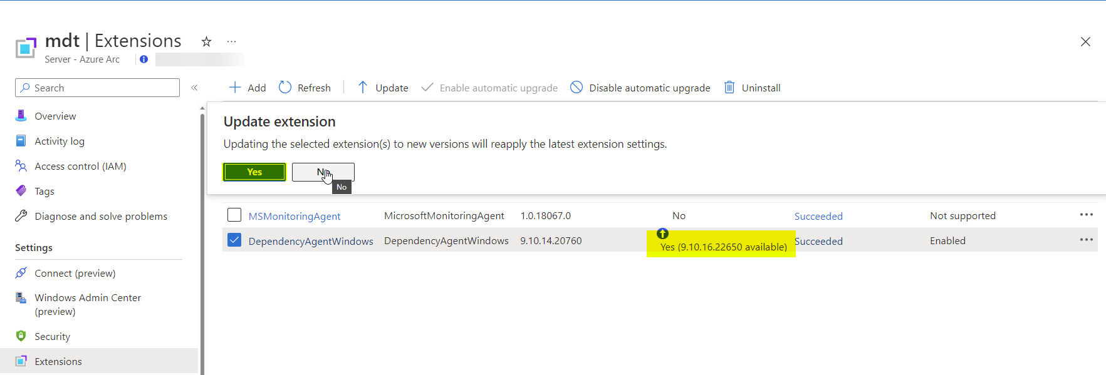Click the mdt Azure Arc server icon
The height and width of the screenshot is (375, 1106).
tap(26, 48)
